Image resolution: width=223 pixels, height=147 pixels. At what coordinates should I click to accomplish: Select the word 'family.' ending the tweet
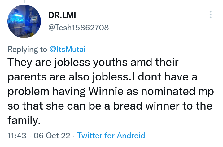[24, 121]
